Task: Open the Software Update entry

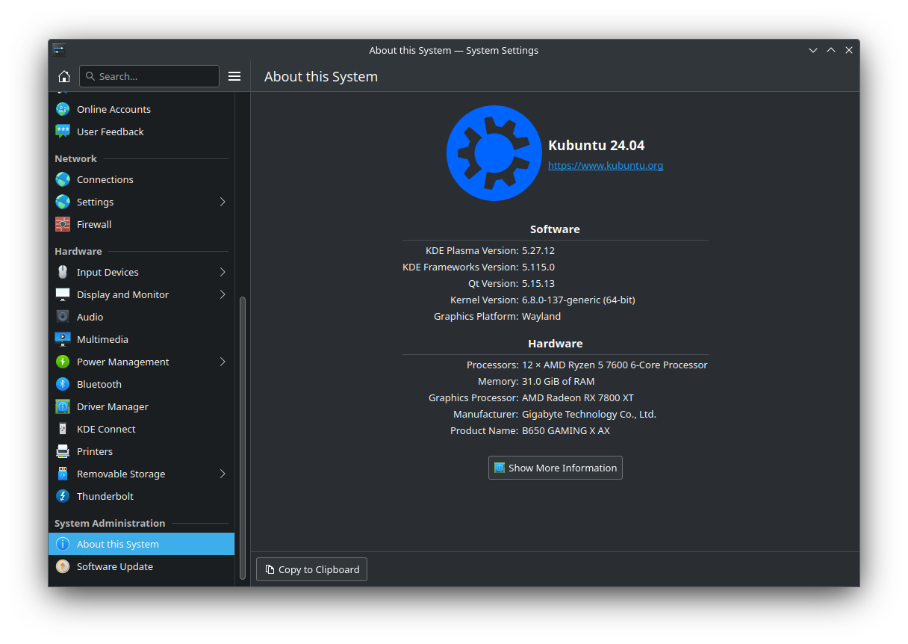Action: click(141, 566)
